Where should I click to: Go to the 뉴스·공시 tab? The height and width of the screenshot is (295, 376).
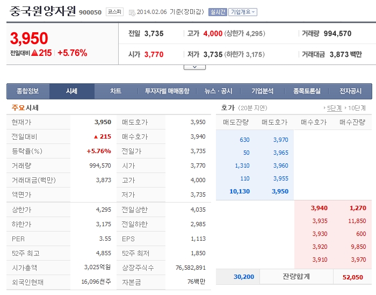pos(218,91)
